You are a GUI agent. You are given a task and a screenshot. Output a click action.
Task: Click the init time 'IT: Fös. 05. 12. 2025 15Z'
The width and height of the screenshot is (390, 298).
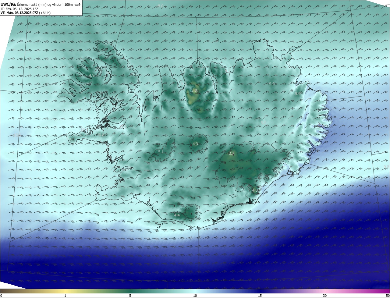click(x=19, y=9)
